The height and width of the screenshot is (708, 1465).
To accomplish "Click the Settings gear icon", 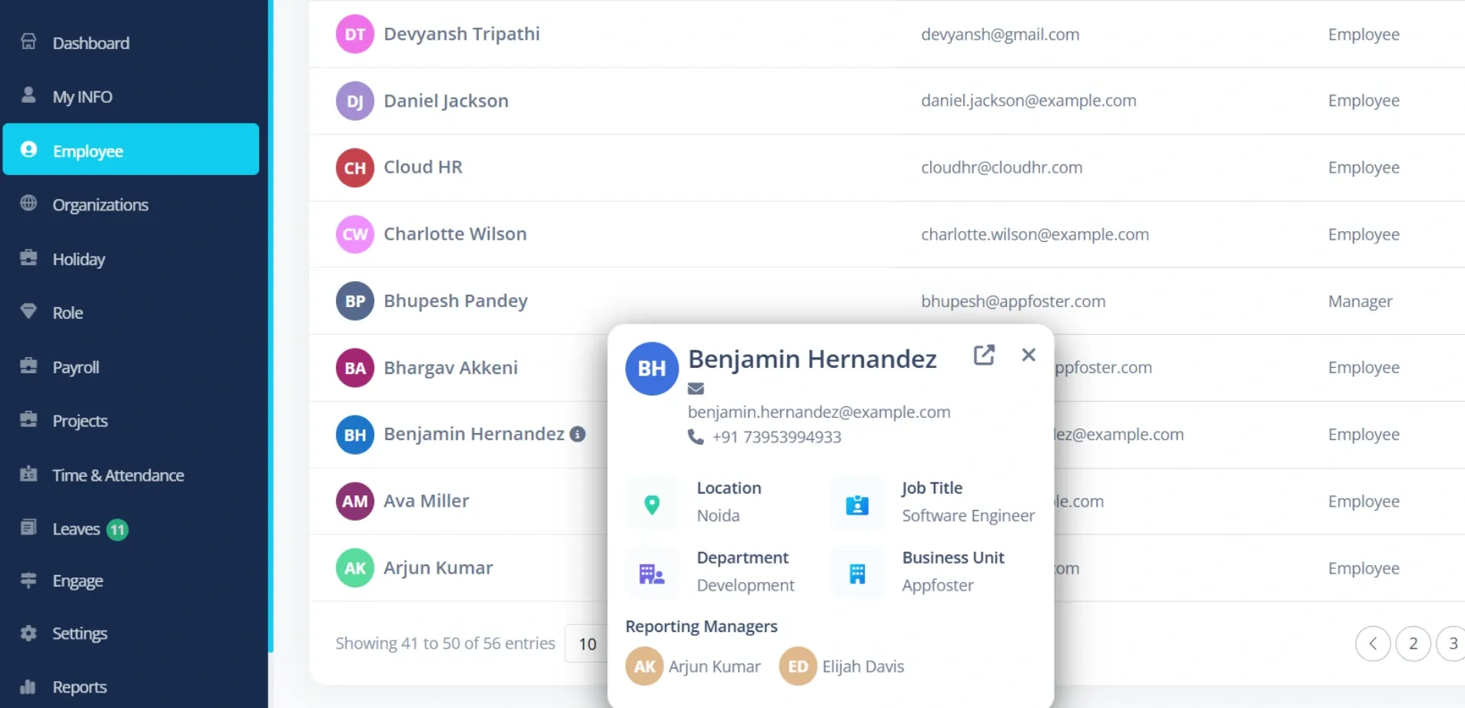I will (x=28, y=633).
